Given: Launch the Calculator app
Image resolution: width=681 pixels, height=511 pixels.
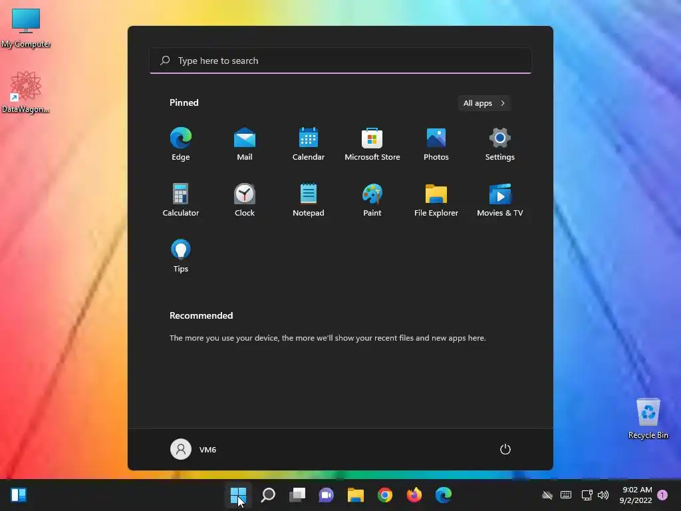Looking at the screenshot, I should 181,200.
